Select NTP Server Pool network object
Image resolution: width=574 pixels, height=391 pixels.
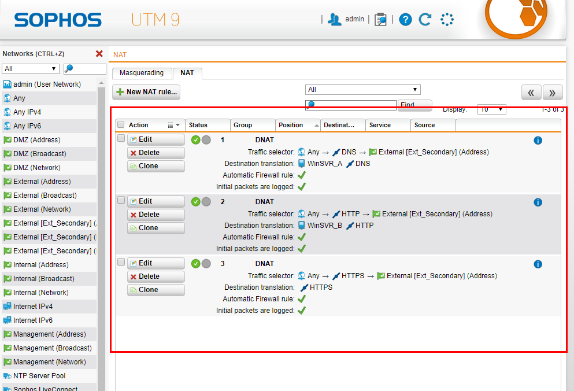pyautogui.click(x=49, y=376)
